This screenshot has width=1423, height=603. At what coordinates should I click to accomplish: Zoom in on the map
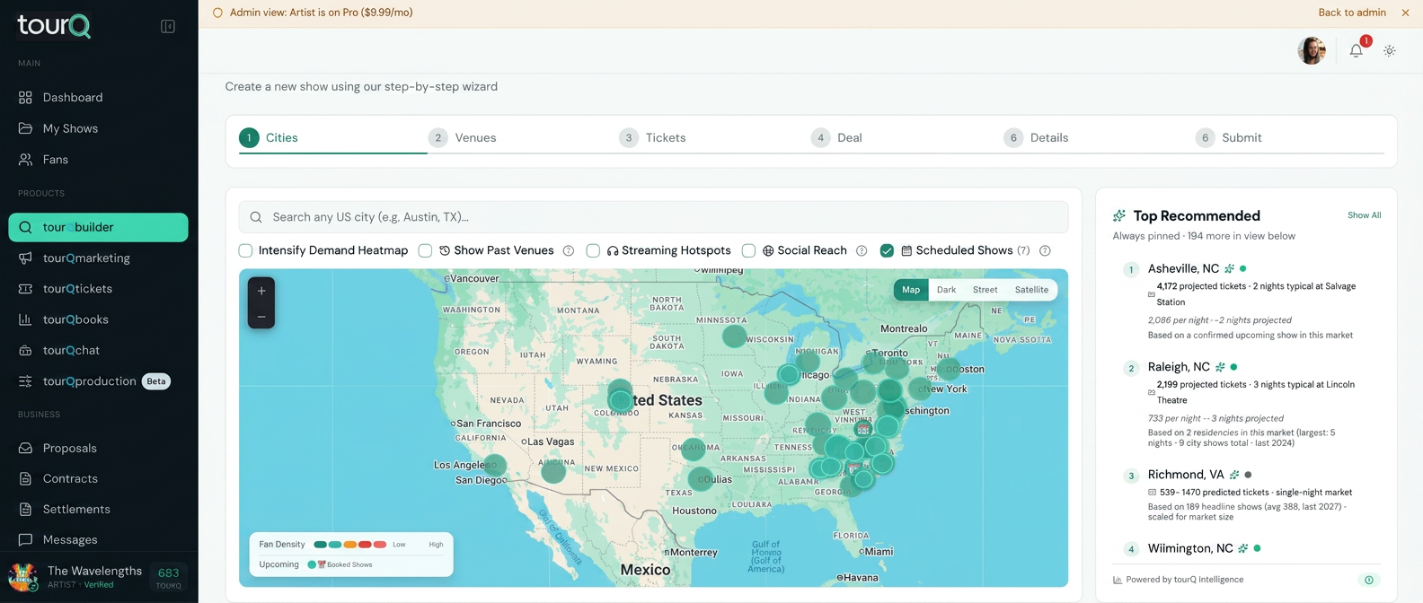pos(261,291)
